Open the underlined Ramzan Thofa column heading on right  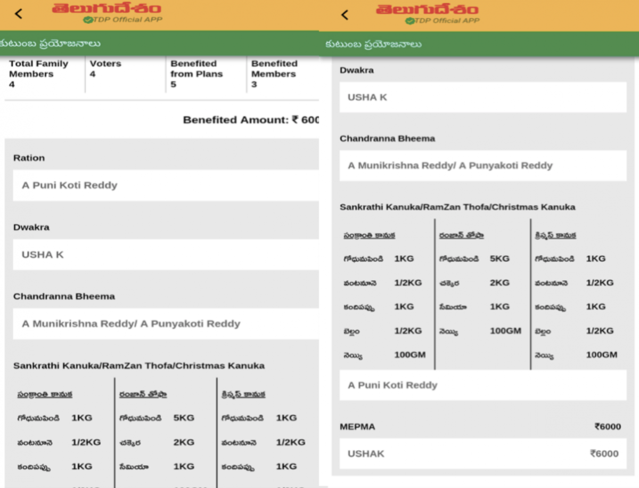(x=461, y=235)
